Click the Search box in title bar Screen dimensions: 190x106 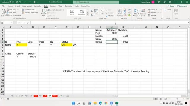[x=96, y=2]
